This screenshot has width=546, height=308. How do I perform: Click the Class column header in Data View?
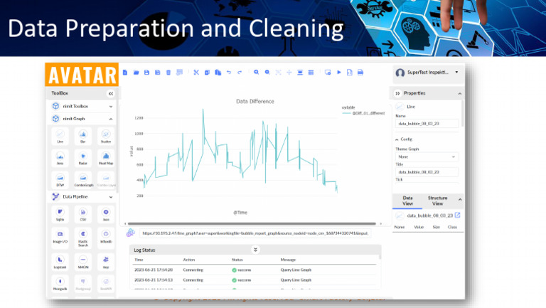(452, 227)
